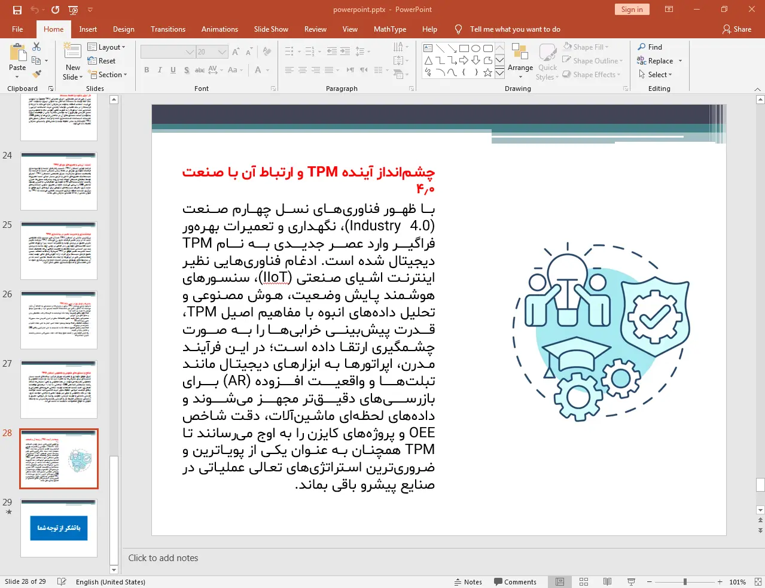The height and width of the screenshot is (588, 765).
Task: Toggle Bold formatting
Action: click(147, 70)
